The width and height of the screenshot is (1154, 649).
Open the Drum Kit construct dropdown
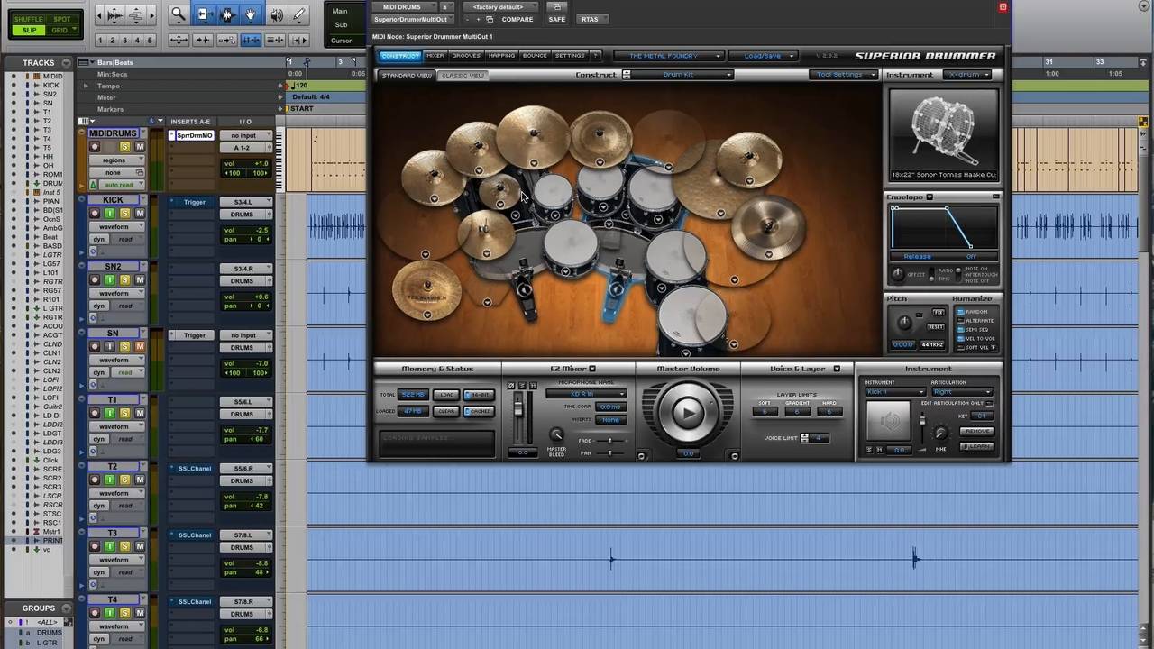click(683, 75)
